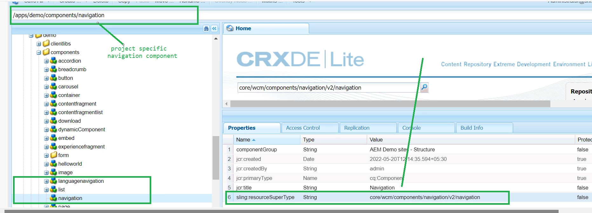
Task: Click the download component icon
Action: [x=53, y=121]
